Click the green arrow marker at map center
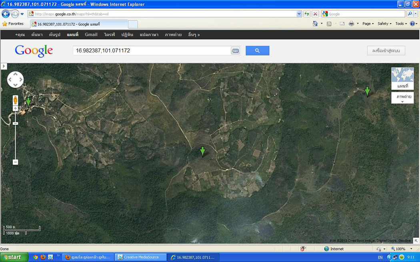The image size is (420, 262). coord(202,151)
